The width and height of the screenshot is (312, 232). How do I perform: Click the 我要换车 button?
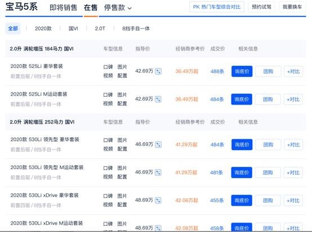pos(292,7)
